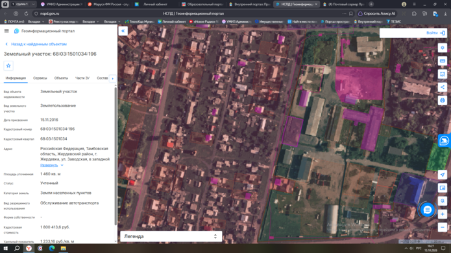The image size is (451, 253).
Task: Open Windows taskbar search
Action: pyautogui.click(x=17, y=248)
